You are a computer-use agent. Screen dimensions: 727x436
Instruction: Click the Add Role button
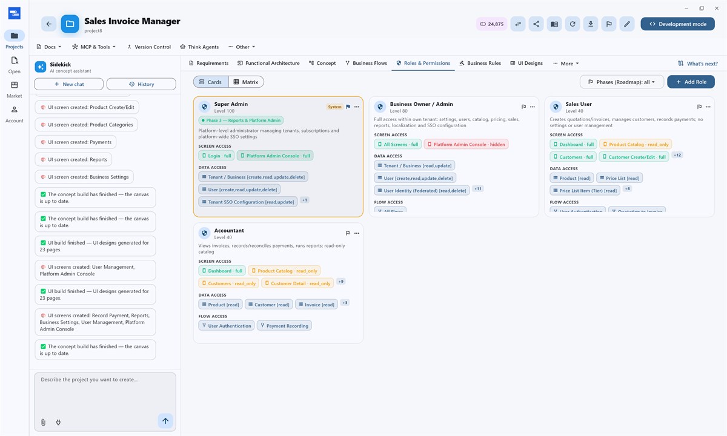tap(691, 82)
